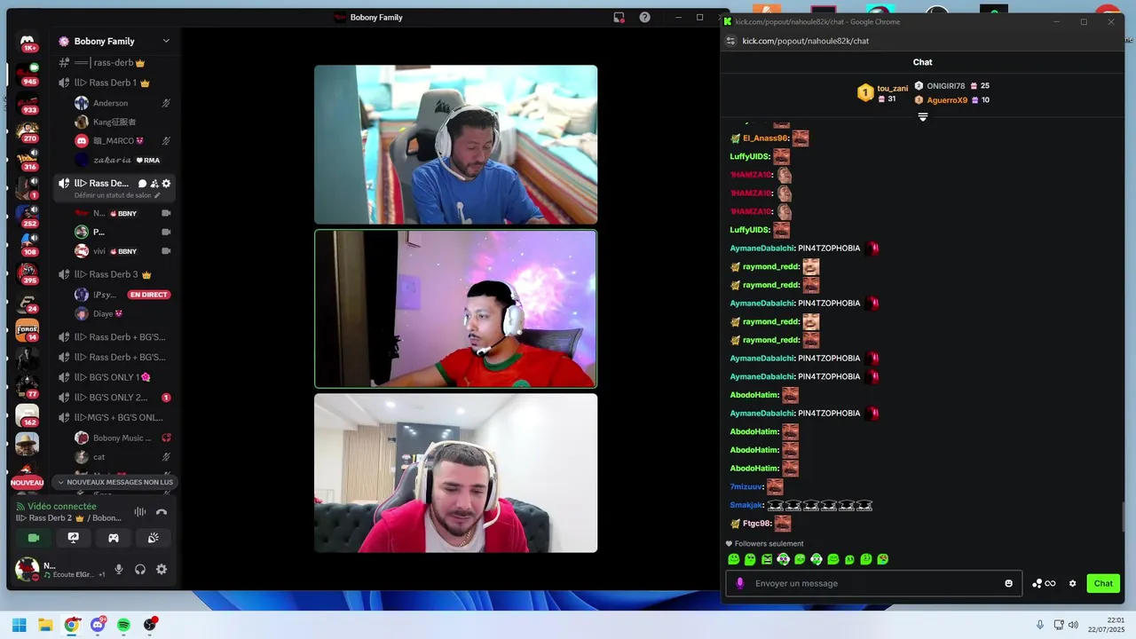Open the Forge server with 14 badge

coord(28,330)
